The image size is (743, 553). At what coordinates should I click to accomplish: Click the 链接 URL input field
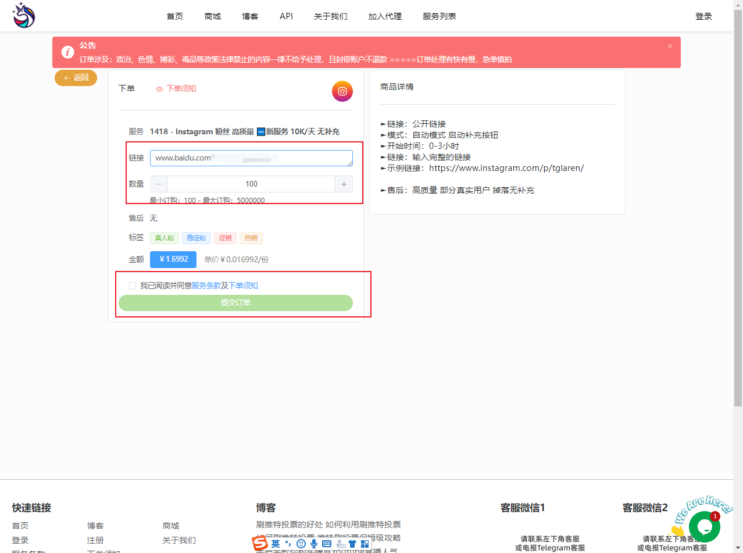tap(251, 158)
